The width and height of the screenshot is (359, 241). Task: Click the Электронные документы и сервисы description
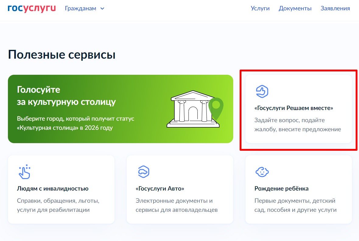pos(177,205)
